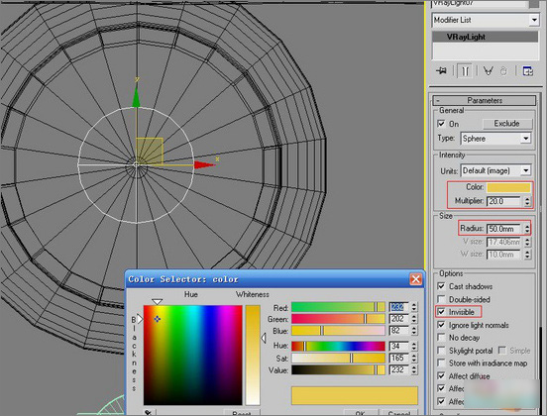Screen dimensions: 547x416
Task: Enable Skylight portal checkbox
Action: [x=441, y=351]
